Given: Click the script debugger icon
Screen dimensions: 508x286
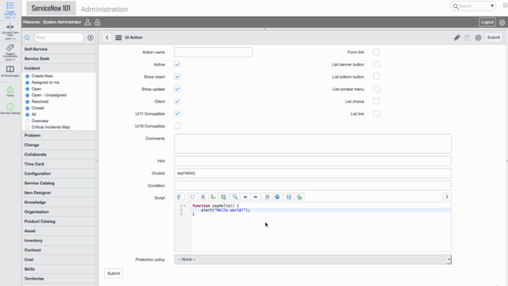Looking at the screenshot, I should tap(299, 197).
